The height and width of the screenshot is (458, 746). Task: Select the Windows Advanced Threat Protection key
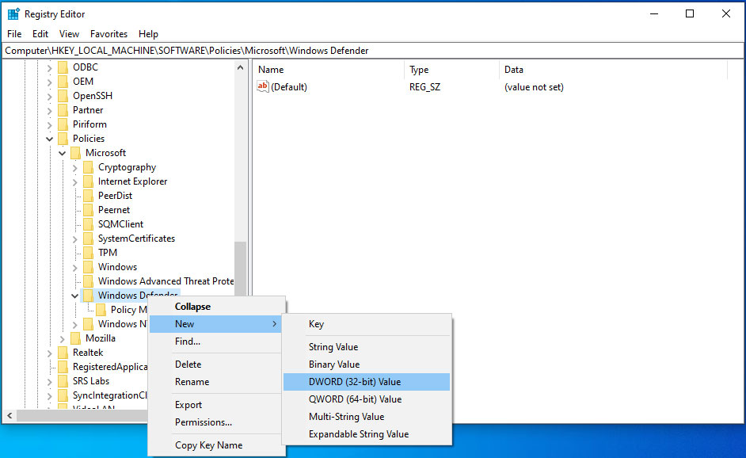[x=166, y=281]
